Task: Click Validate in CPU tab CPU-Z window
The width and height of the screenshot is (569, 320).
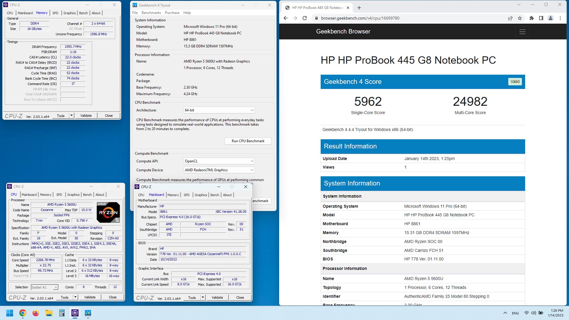Action: pos(90,297)
